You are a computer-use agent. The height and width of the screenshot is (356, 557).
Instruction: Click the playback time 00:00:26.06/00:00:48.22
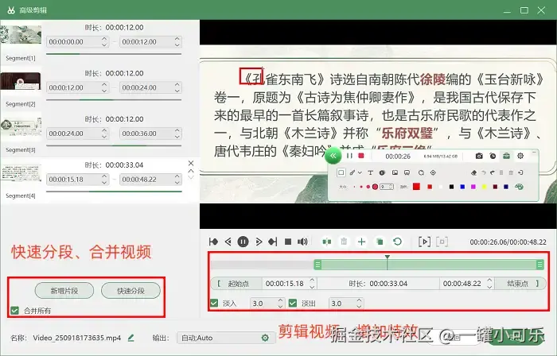pos(508,242)
